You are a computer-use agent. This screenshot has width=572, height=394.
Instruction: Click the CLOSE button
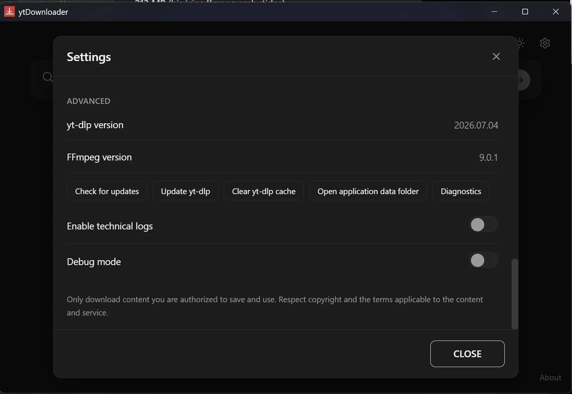coord(468,354)
